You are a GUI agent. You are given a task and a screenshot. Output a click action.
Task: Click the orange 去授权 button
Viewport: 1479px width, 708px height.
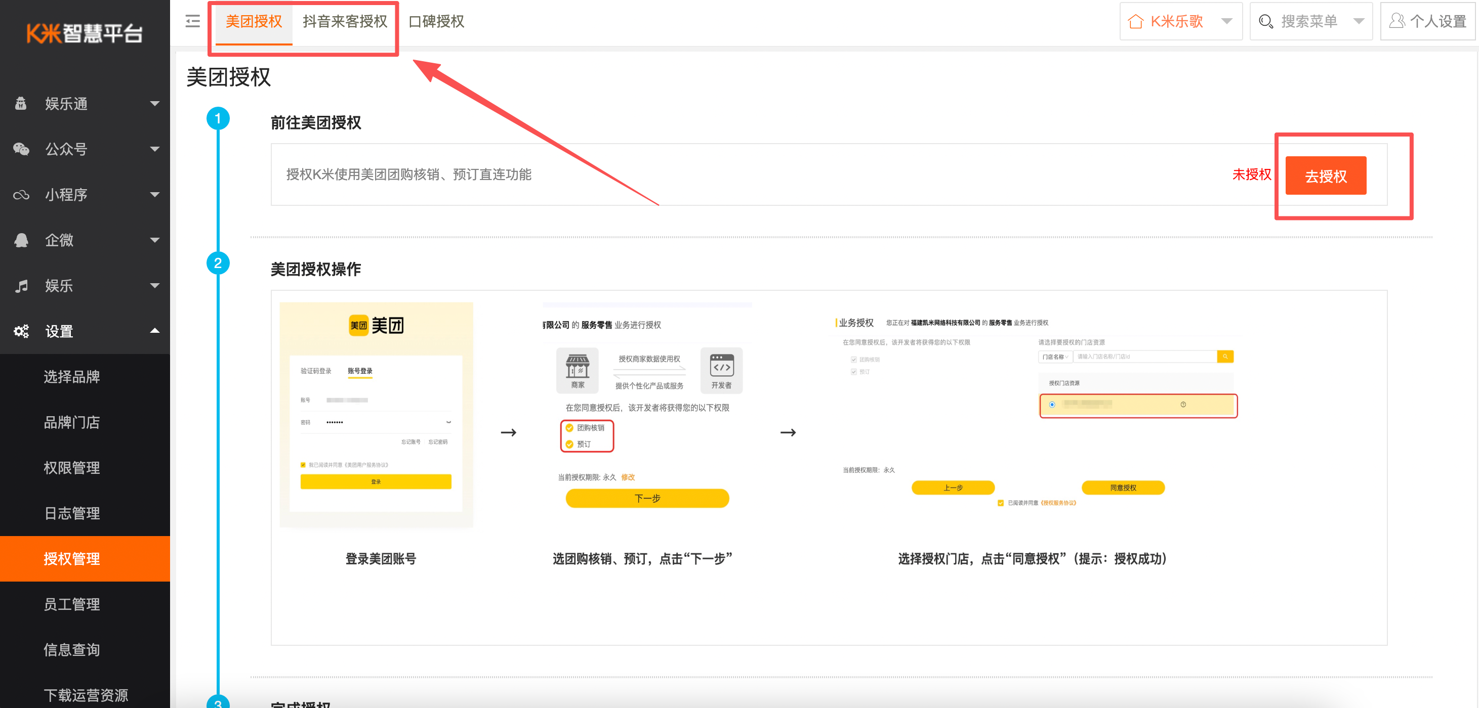[1325, 175]
